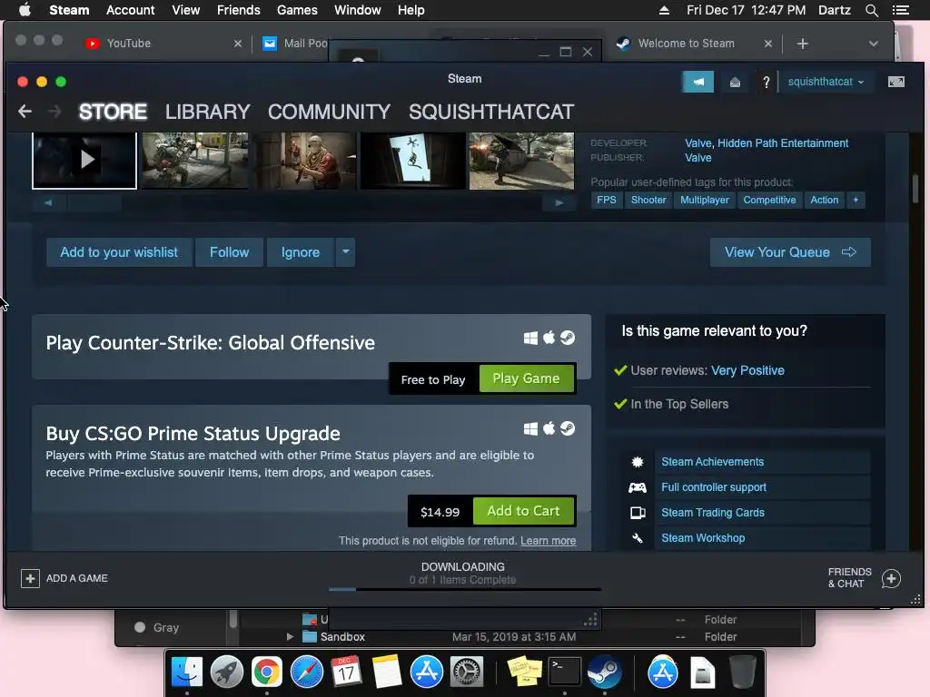930x697 pixels.
Task: Add another tag with plus button
Action: [856, 200]
